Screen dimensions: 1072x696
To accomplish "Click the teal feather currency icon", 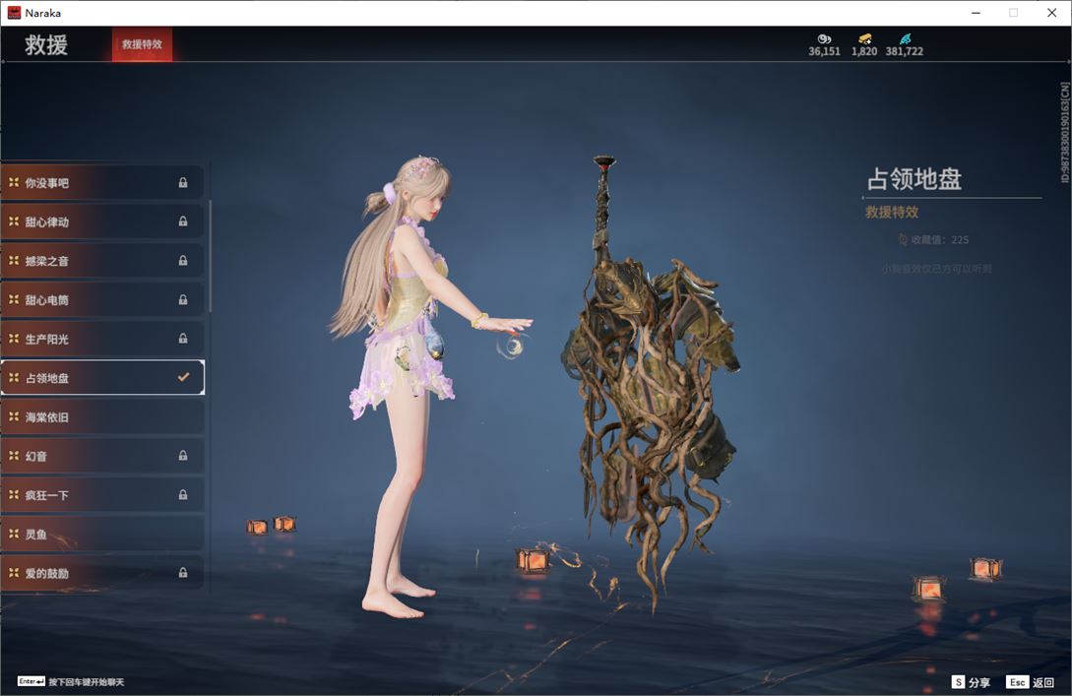I will pos(906,39).
